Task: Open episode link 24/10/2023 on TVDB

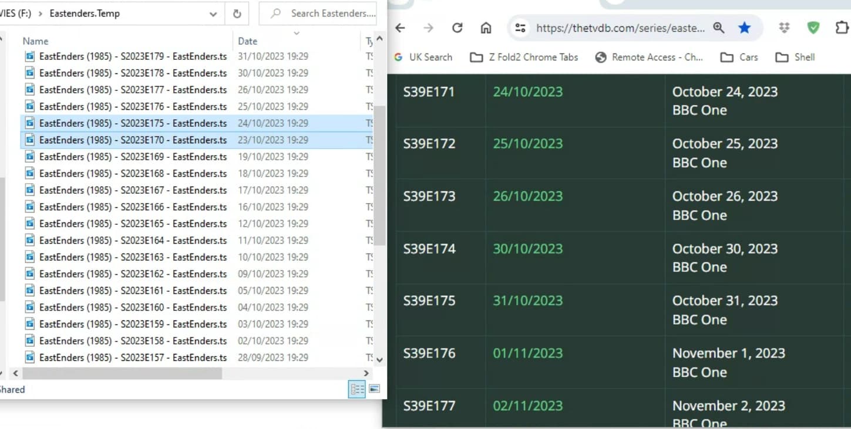Action: (x=527, y=92)
